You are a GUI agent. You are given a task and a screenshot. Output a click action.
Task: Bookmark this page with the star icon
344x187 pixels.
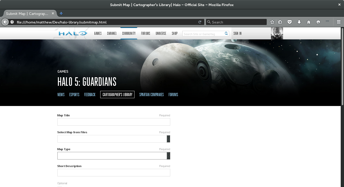click(x=272, y=22)
